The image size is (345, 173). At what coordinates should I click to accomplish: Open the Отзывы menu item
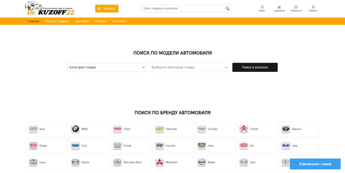tap(101, 21)
